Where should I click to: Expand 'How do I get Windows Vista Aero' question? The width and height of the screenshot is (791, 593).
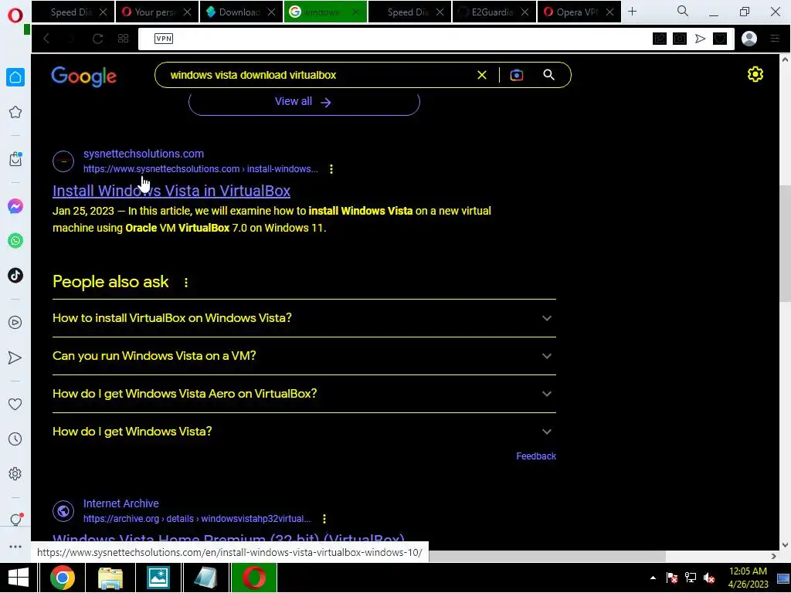pyautogui.click(x=304, y=394)
